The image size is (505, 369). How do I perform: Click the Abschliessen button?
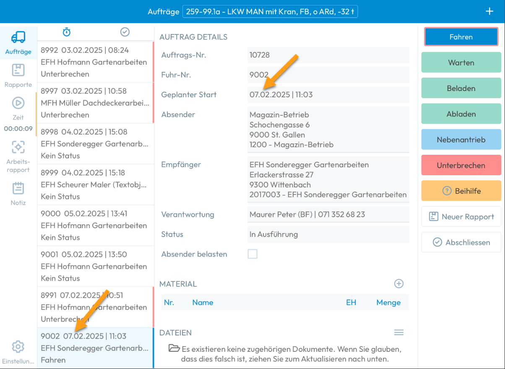pos(461,242)
